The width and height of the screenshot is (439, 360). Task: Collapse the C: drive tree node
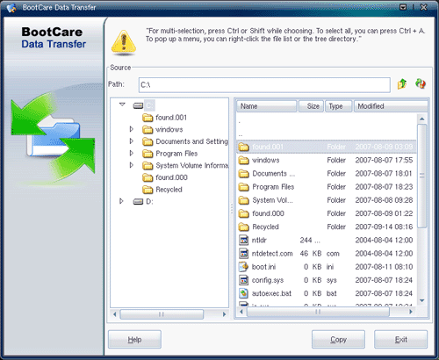coord(122,104)
